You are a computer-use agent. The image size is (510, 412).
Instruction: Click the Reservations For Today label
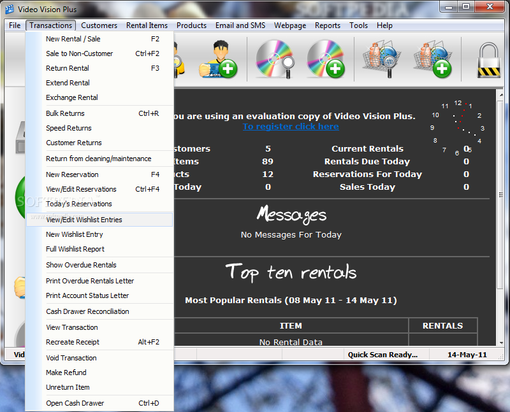[x=368, y=174]
